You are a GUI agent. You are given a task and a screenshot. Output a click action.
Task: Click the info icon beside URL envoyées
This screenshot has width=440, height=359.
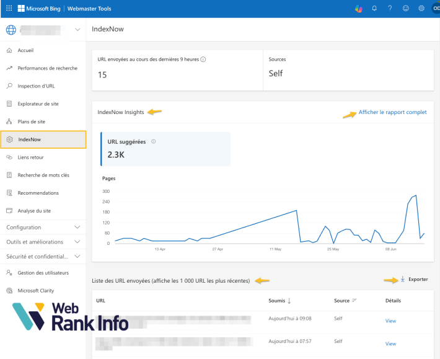[x=203, y=60]
